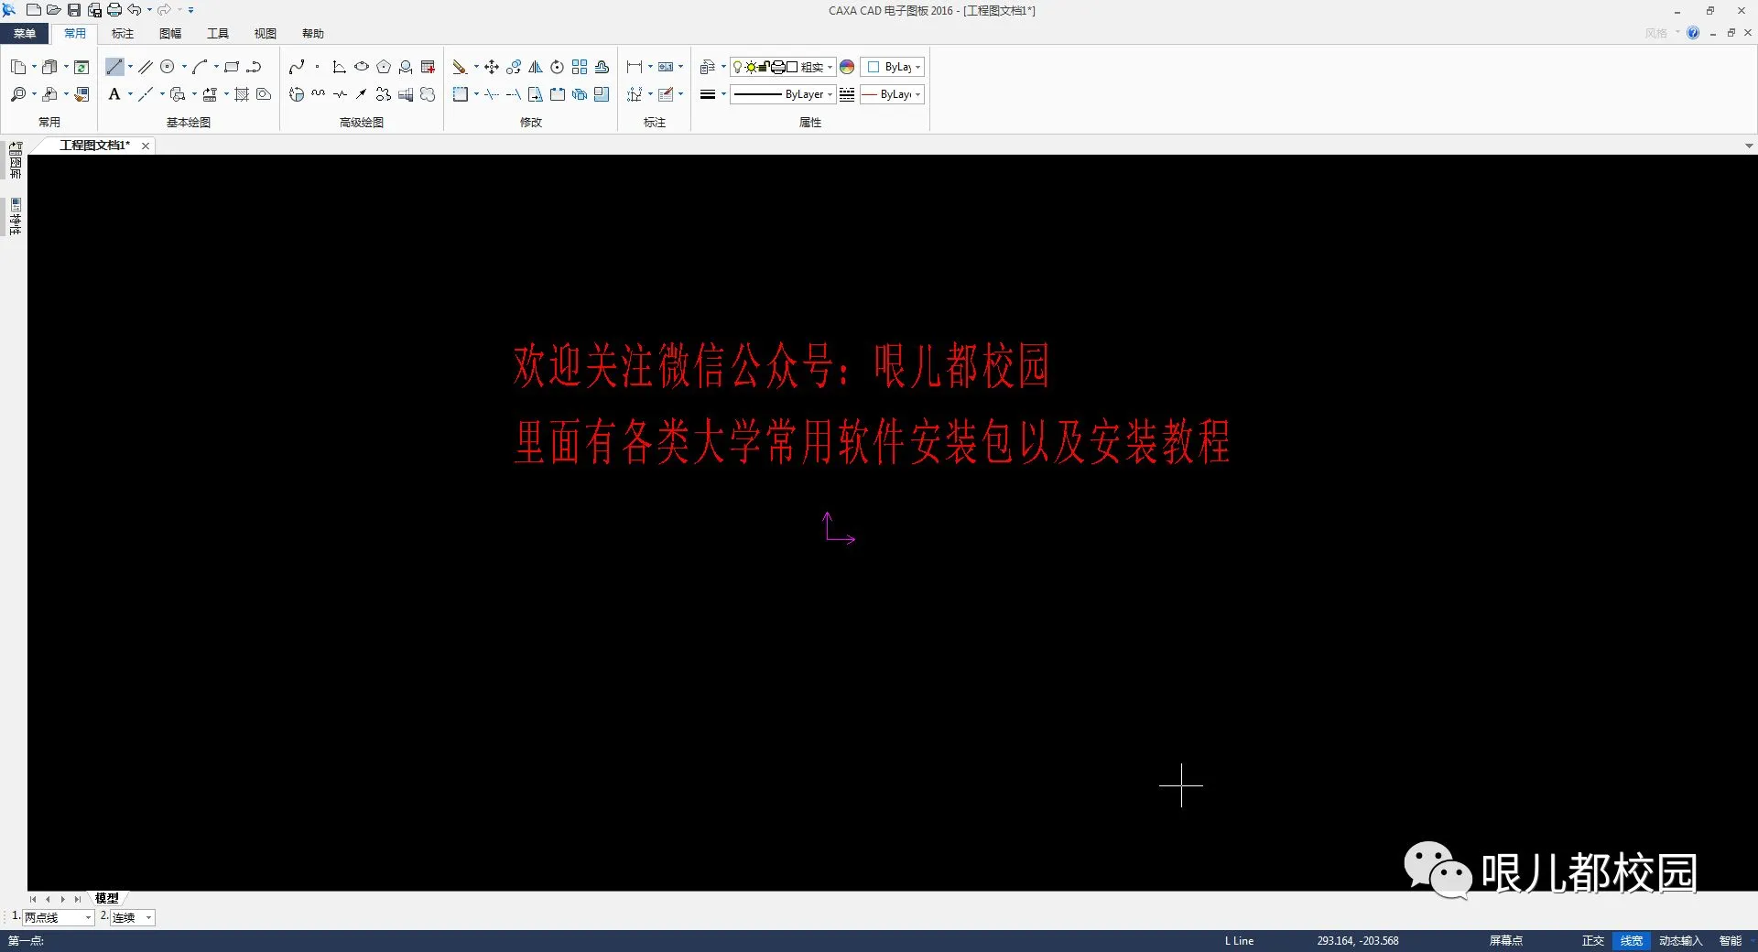The height and width of the screenshot is (952, 1758).
Task: Click the 模型 model sheet tab
Action: [107, 899]
